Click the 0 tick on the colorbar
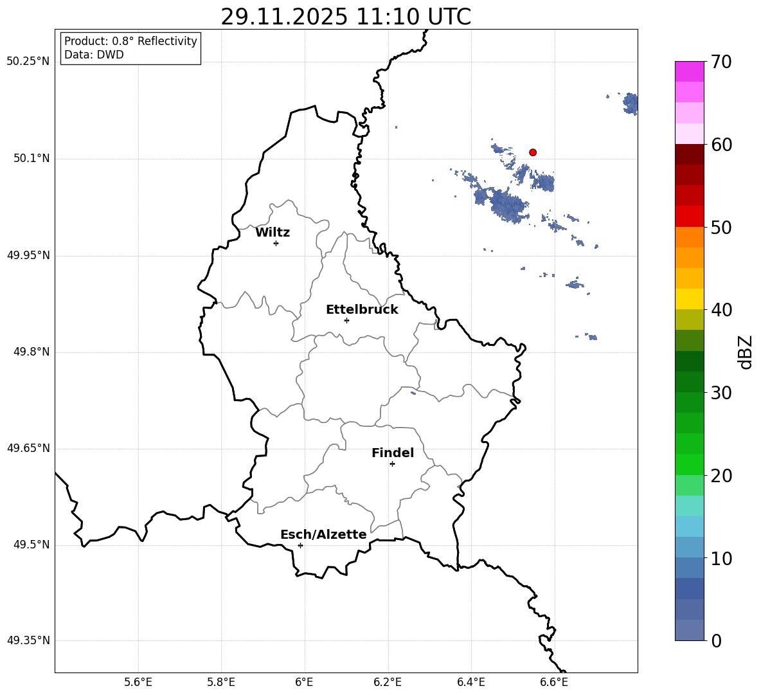Screen dimensions: 761x695 716,640
